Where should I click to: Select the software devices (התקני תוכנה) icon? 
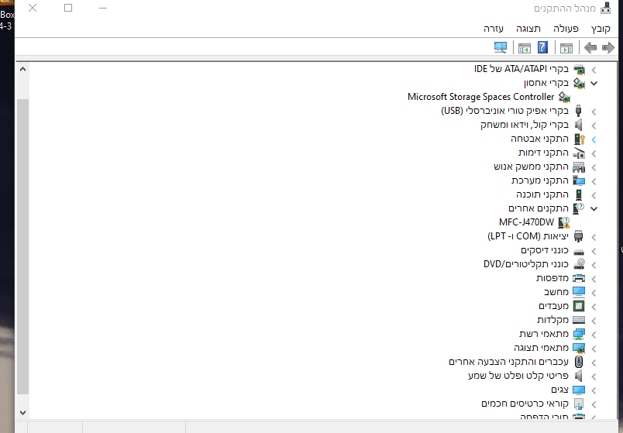[x=579, y=194]
